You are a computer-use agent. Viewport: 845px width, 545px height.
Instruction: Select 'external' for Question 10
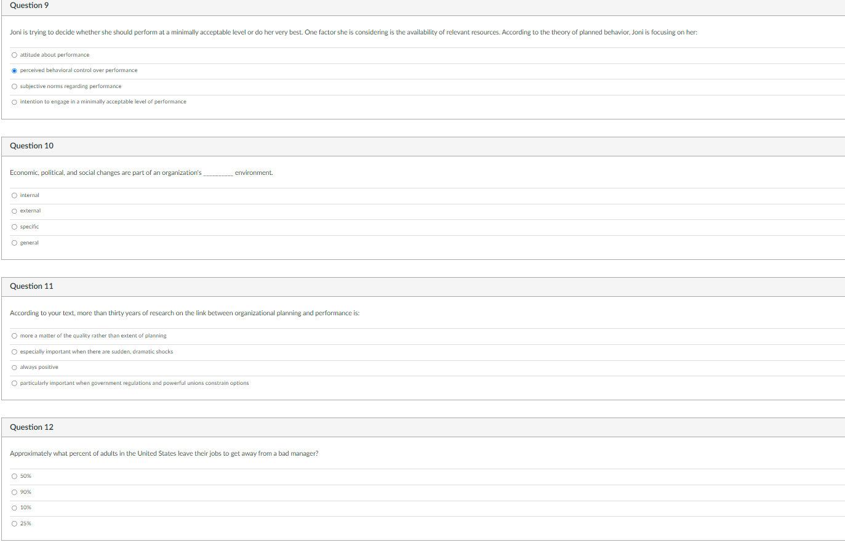pos(14,211)
